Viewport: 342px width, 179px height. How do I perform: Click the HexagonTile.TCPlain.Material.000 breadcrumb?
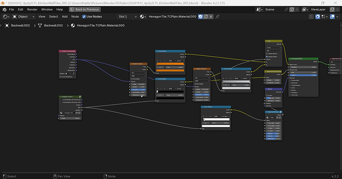[101, 25]
